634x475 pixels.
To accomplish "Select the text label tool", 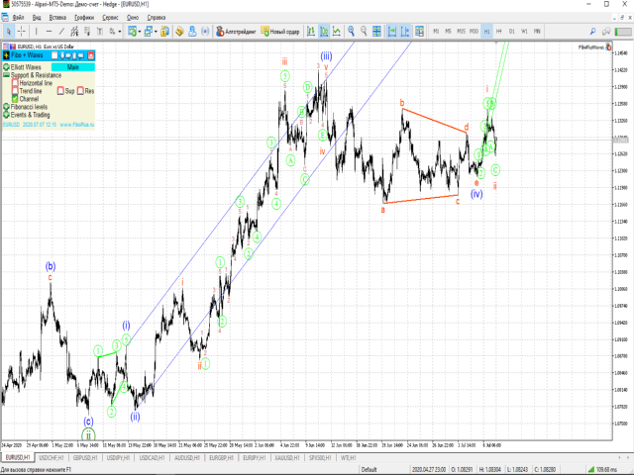I will click(100, 32).
